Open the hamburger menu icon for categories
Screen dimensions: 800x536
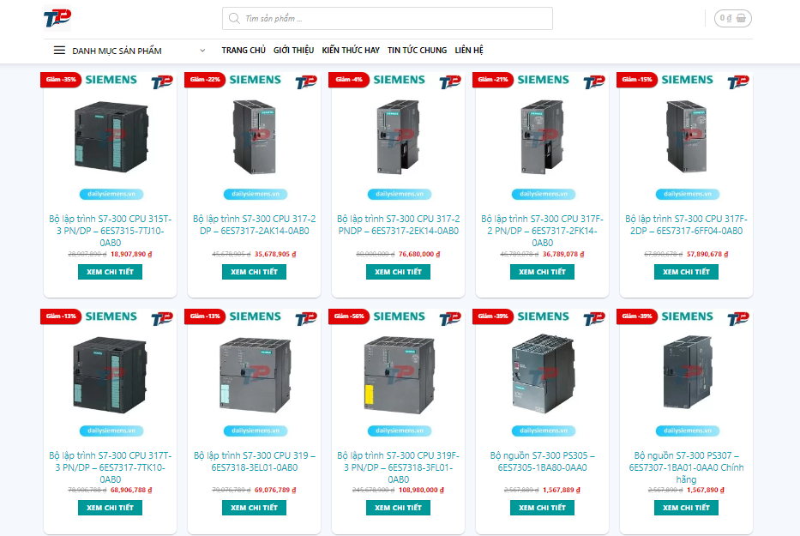click(59, 50)
